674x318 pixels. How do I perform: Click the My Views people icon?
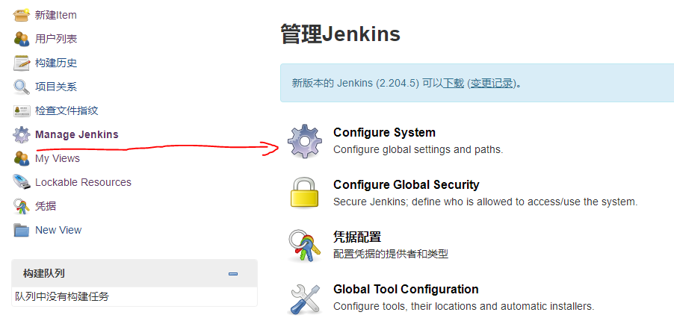pyautogui.click(x=22, y=159)
